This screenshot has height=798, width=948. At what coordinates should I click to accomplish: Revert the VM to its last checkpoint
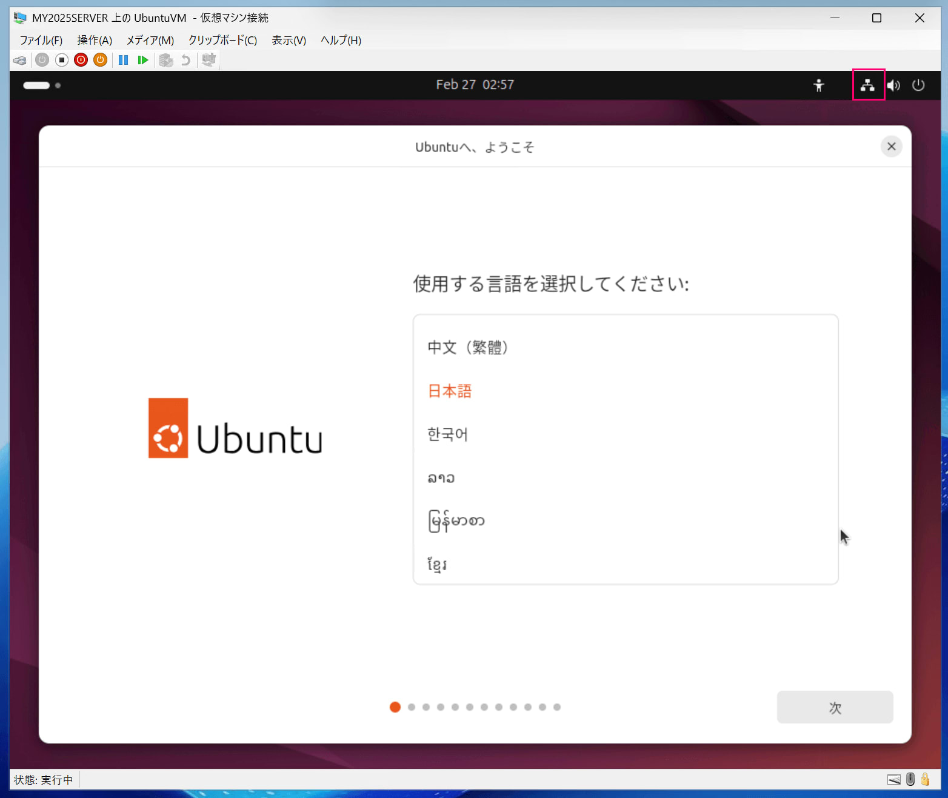(x=185, y=60)
